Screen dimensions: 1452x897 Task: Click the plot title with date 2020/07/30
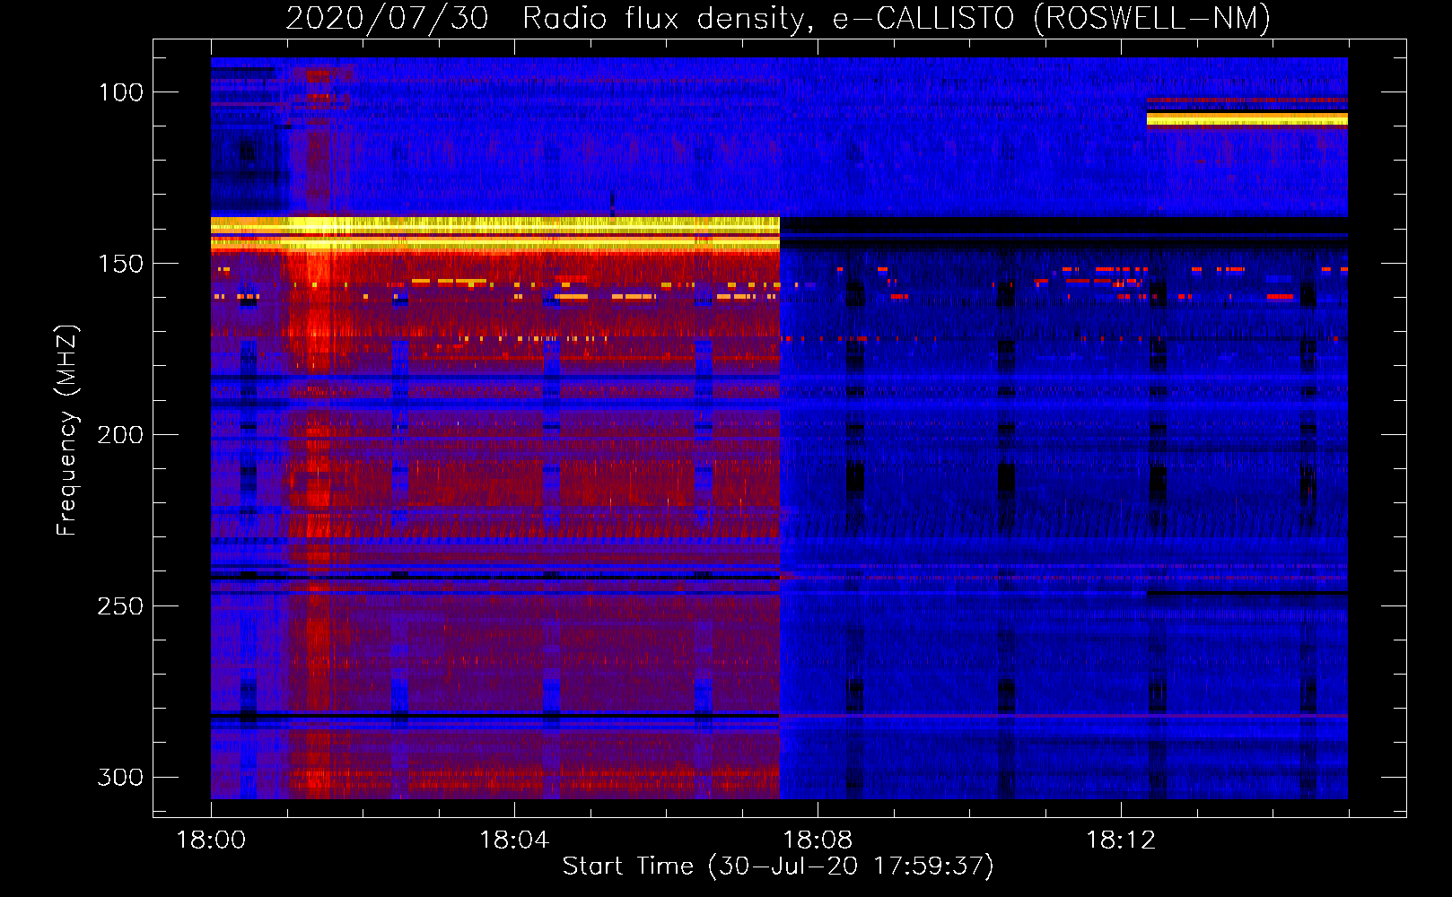(x=778, y=18)
